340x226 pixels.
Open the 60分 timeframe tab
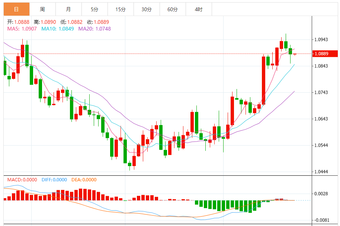point(173,9)
